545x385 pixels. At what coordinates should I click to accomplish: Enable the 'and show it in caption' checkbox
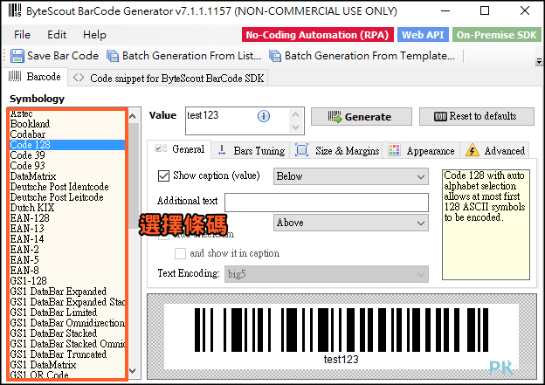click(x=180, y=253)
